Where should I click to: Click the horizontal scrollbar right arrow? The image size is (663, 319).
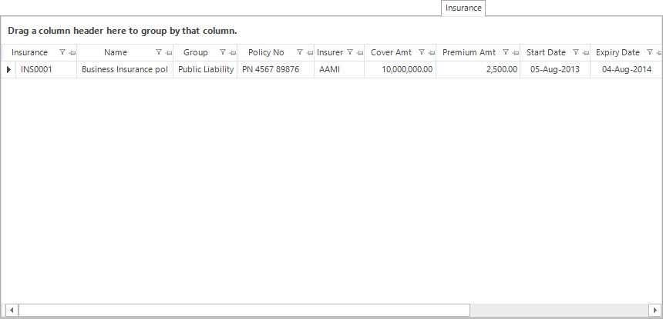pos(655,310)
